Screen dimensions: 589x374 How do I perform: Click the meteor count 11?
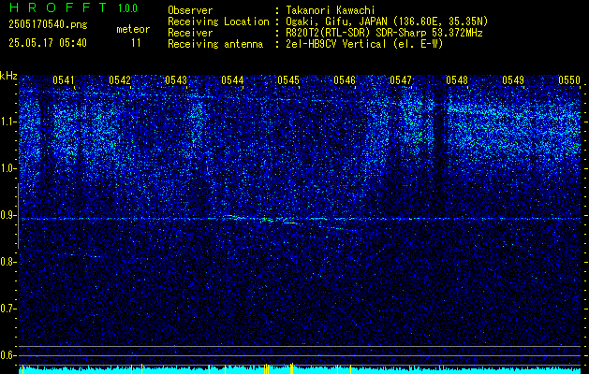(136, 43)
